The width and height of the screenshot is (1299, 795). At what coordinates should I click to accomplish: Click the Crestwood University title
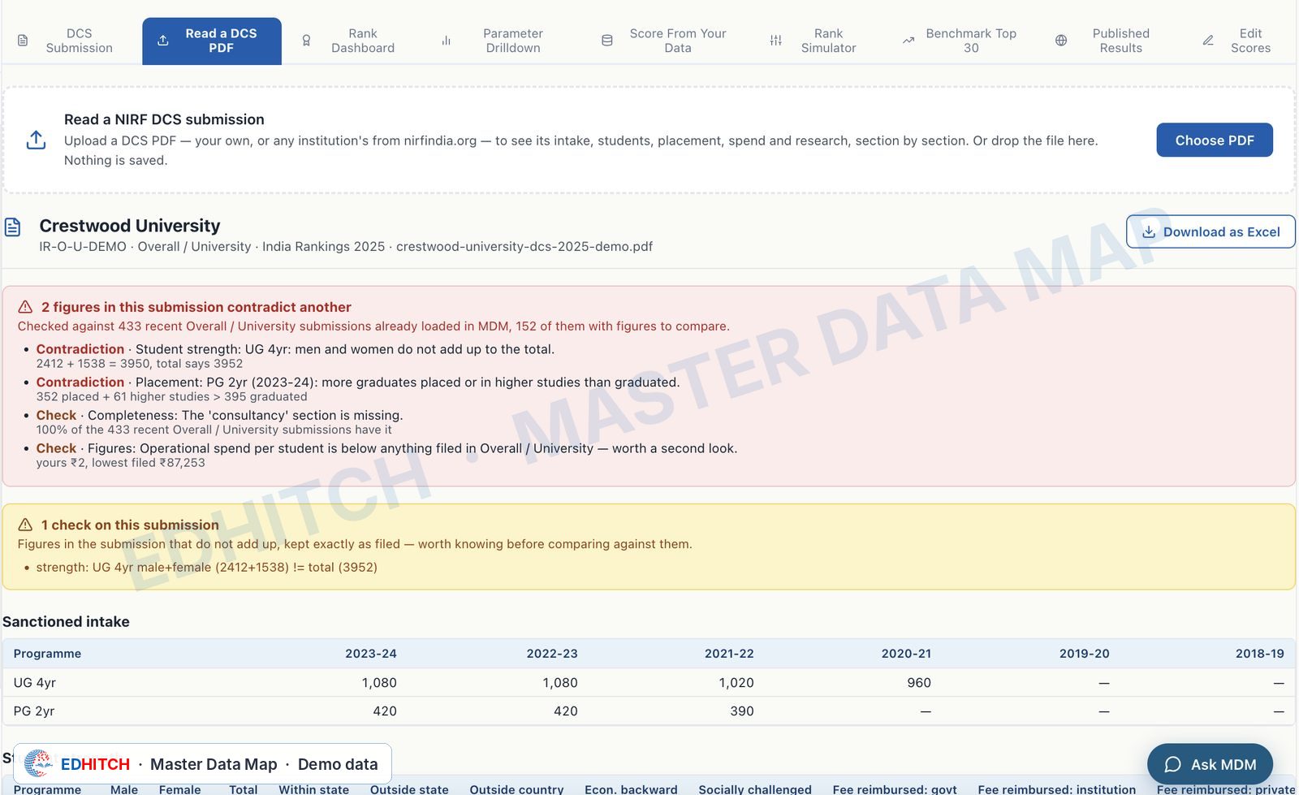click(130, 226)
